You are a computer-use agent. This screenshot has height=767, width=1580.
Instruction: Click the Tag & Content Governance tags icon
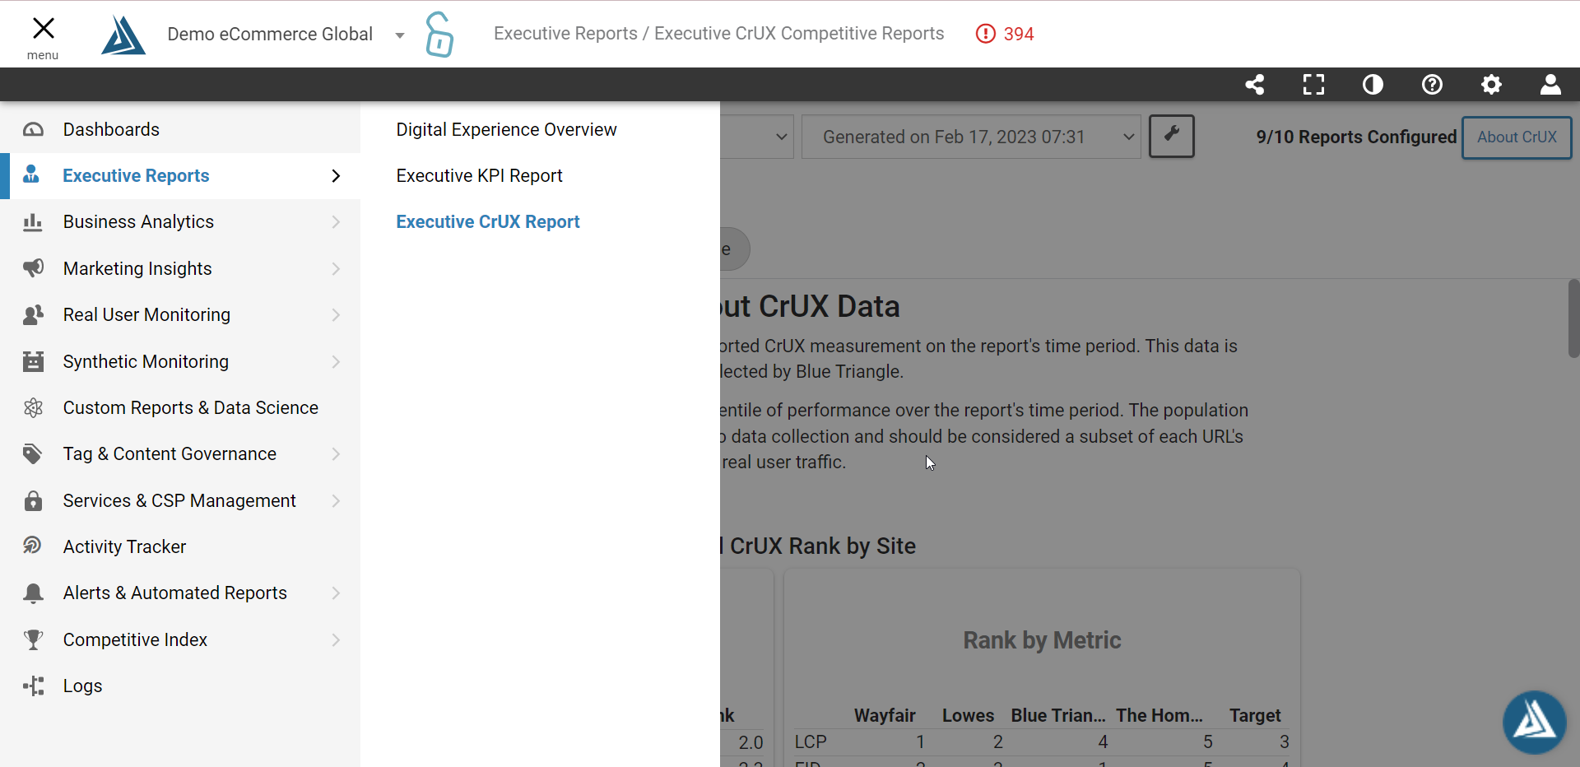(33, 454)
